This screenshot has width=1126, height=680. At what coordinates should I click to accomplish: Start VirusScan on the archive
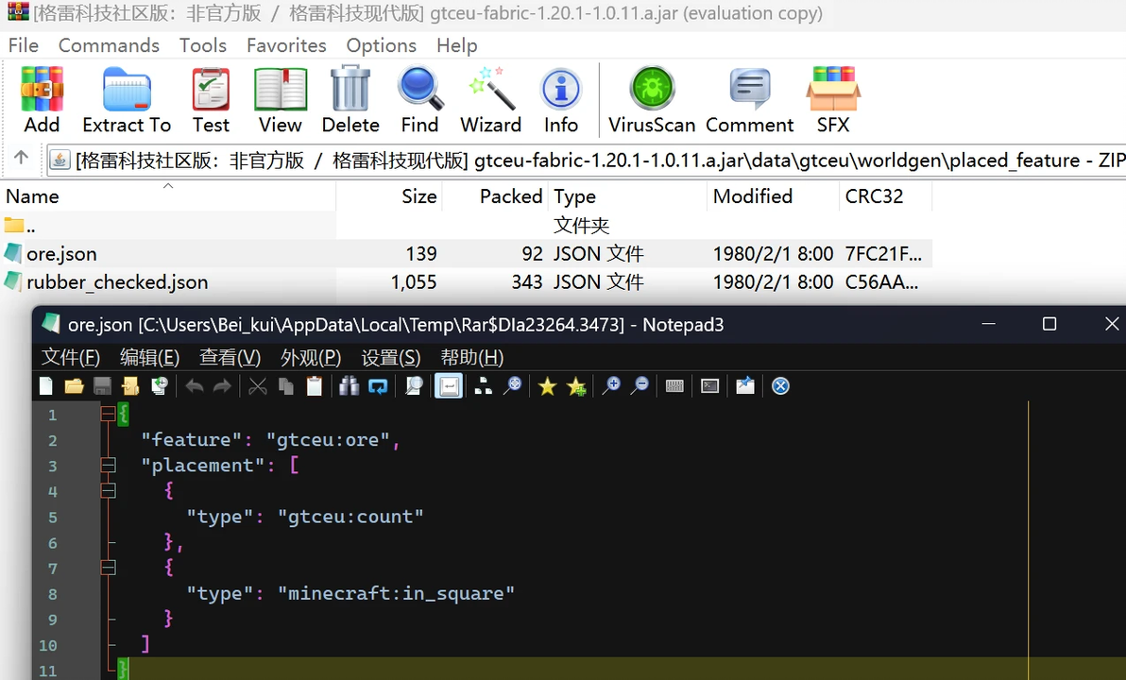[652, 100]
